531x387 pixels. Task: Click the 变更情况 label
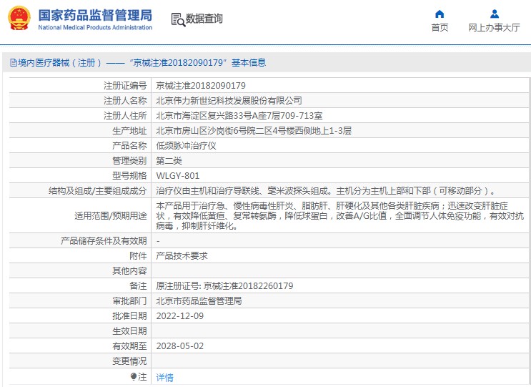coord(129,361)
